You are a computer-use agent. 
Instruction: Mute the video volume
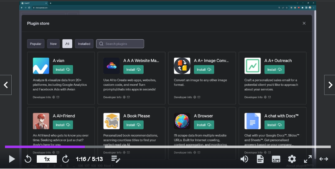[x=244, y=159]
